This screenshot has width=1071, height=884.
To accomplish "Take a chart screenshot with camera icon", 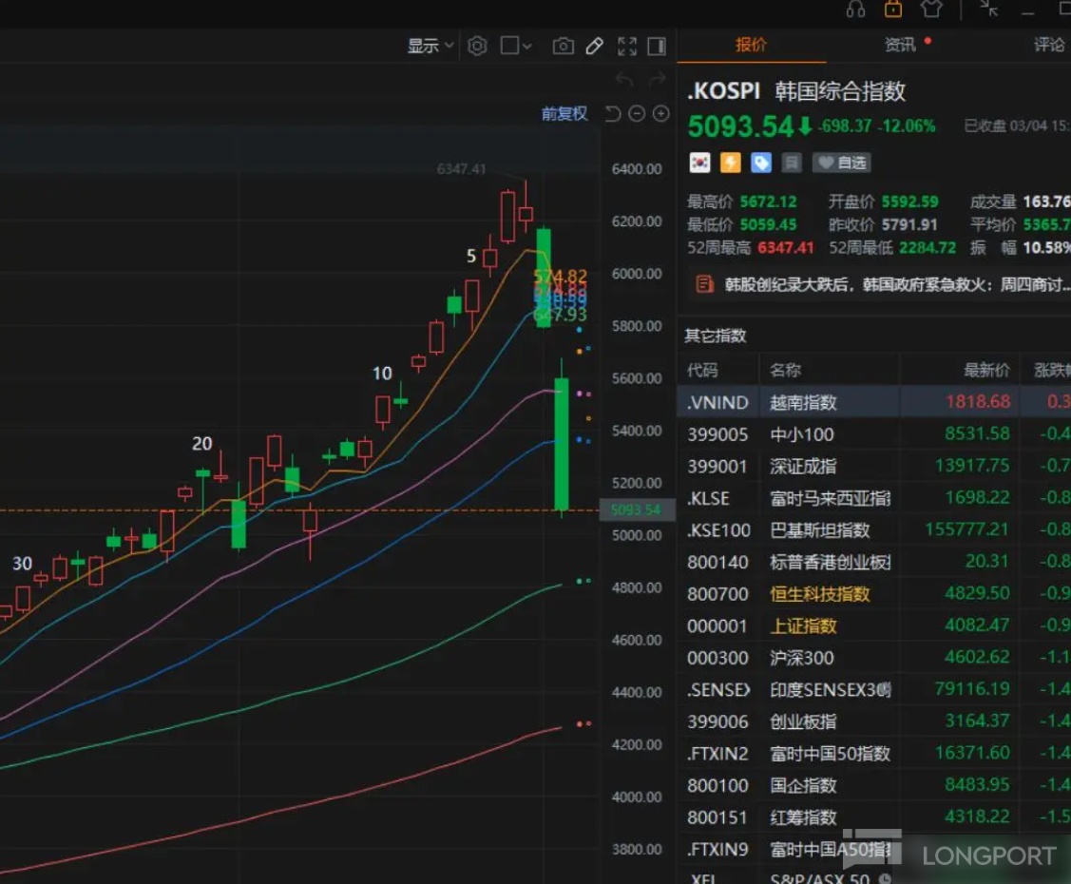I will 564,46.
